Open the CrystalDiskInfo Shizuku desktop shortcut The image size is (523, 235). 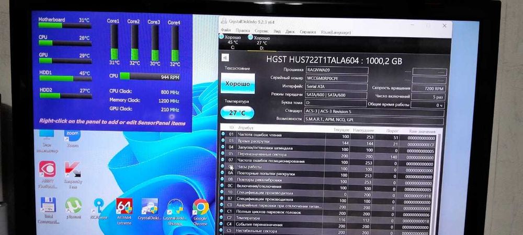pyautogui.click(x=175, y=211)
